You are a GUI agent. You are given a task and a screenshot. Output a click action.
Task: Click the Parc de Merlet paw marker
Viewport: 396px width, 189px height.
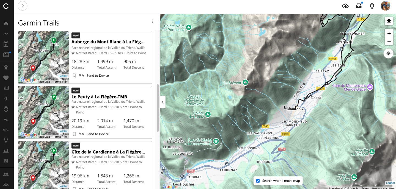pyautogui.click(x=216, y=141)
